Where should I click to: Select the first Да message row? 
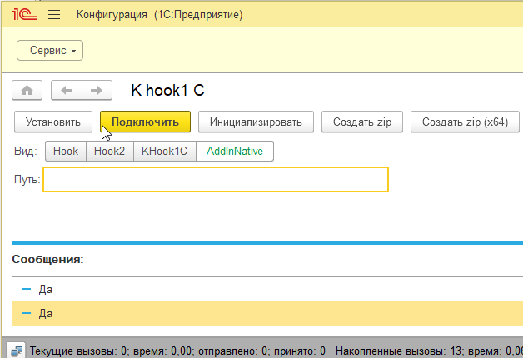point(267,290)
